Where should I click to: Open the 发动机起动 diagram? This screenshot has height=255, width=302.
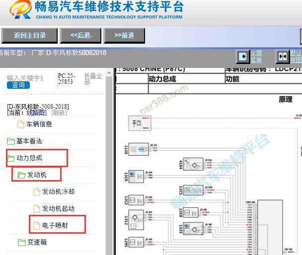click(x=58, y=209)
